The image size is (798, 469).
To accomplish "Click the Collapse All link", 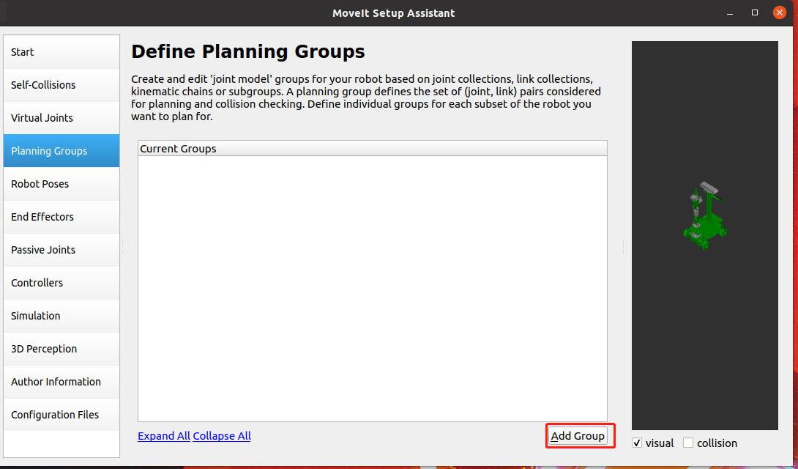I will coord(222,436).
